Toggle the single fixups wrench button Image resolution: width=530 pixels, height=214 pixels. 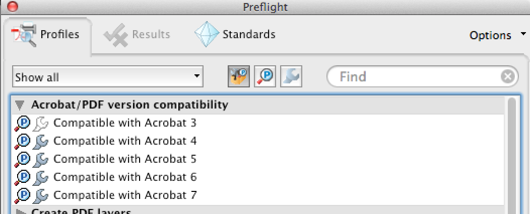291,76
